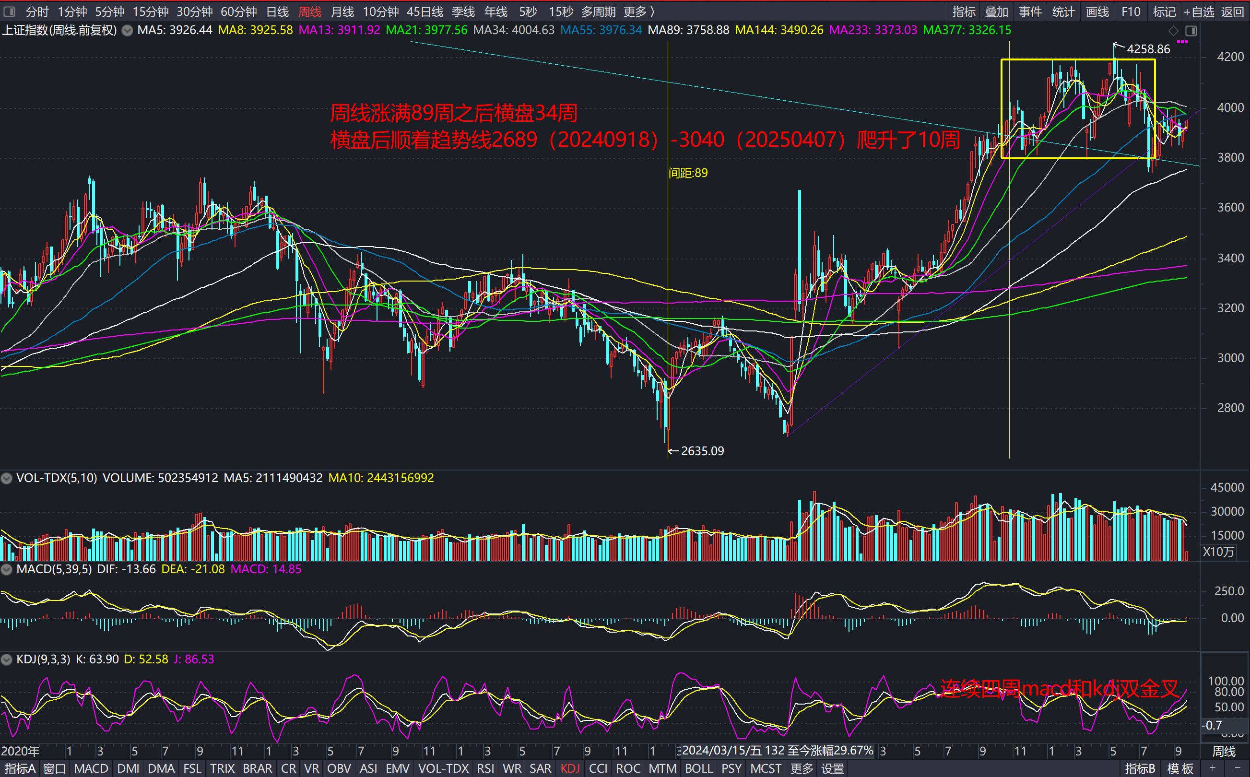The height and width of the screenshot is (777, 1250).
Task: Zoom in chart with the plus button
Action: pyautogui.click(x=1213, y=768)
